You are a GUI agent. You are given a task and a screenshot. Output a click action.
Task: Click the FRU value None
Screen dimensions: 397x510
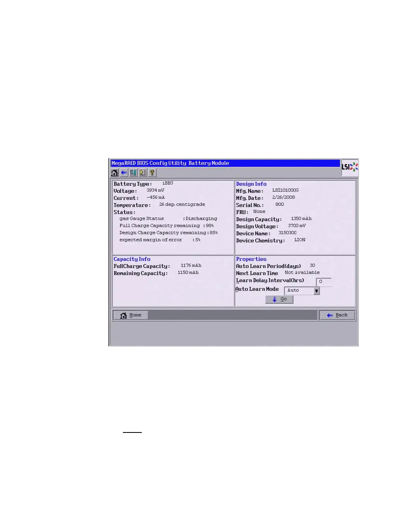(x=259, y=212)
